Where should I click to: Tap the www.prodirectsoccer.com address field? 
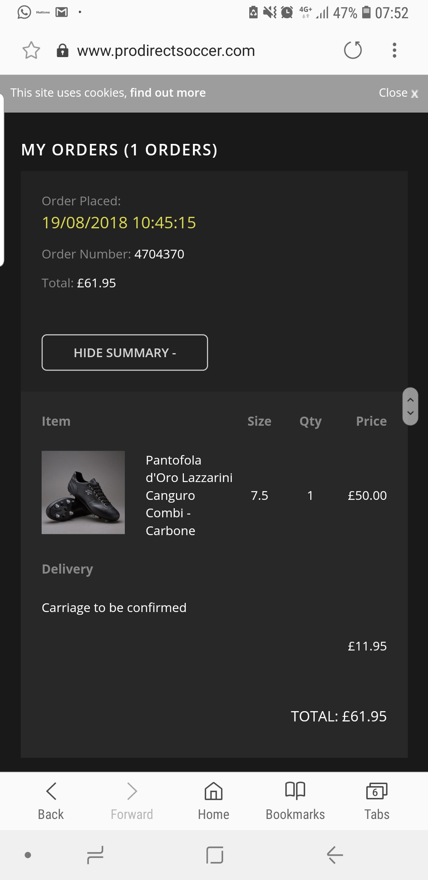166,51
